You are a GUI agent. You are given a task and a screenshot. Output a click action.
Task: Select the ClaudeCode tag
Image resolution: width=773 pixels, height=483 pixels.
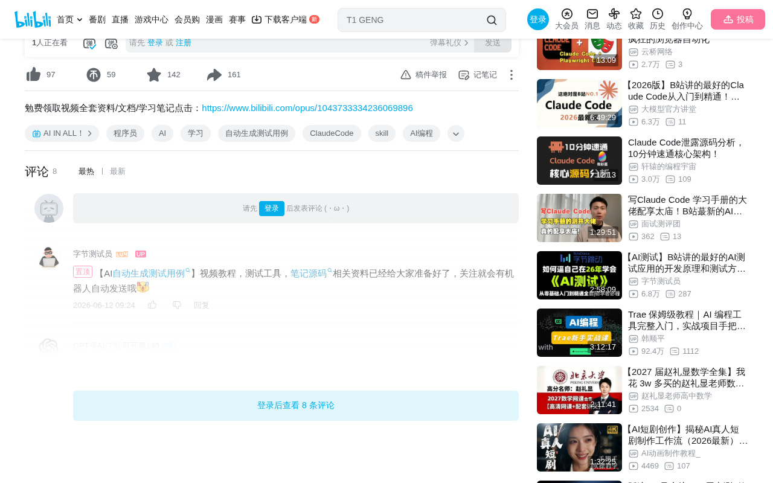pyautogui.click(x=332, y=133)
